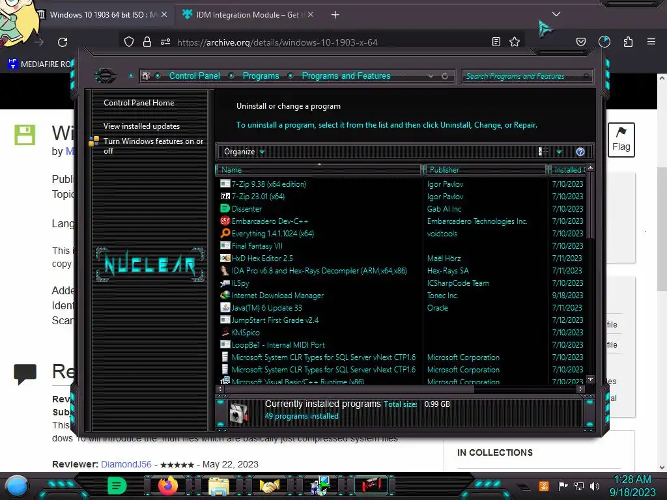
Task: Click the volume speaker tray icon
Action: (595, 486)
